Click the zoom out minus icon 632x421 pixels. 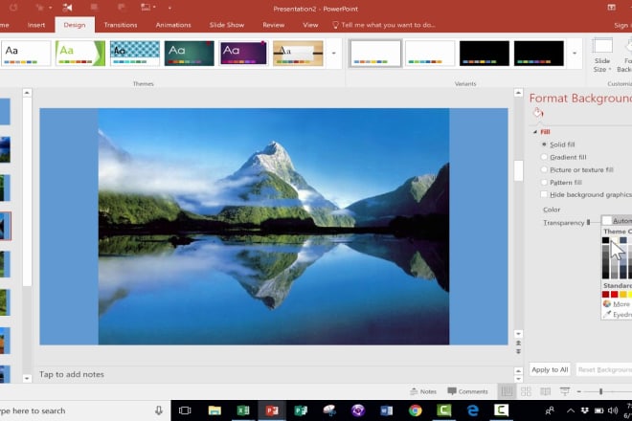[578, 391]
